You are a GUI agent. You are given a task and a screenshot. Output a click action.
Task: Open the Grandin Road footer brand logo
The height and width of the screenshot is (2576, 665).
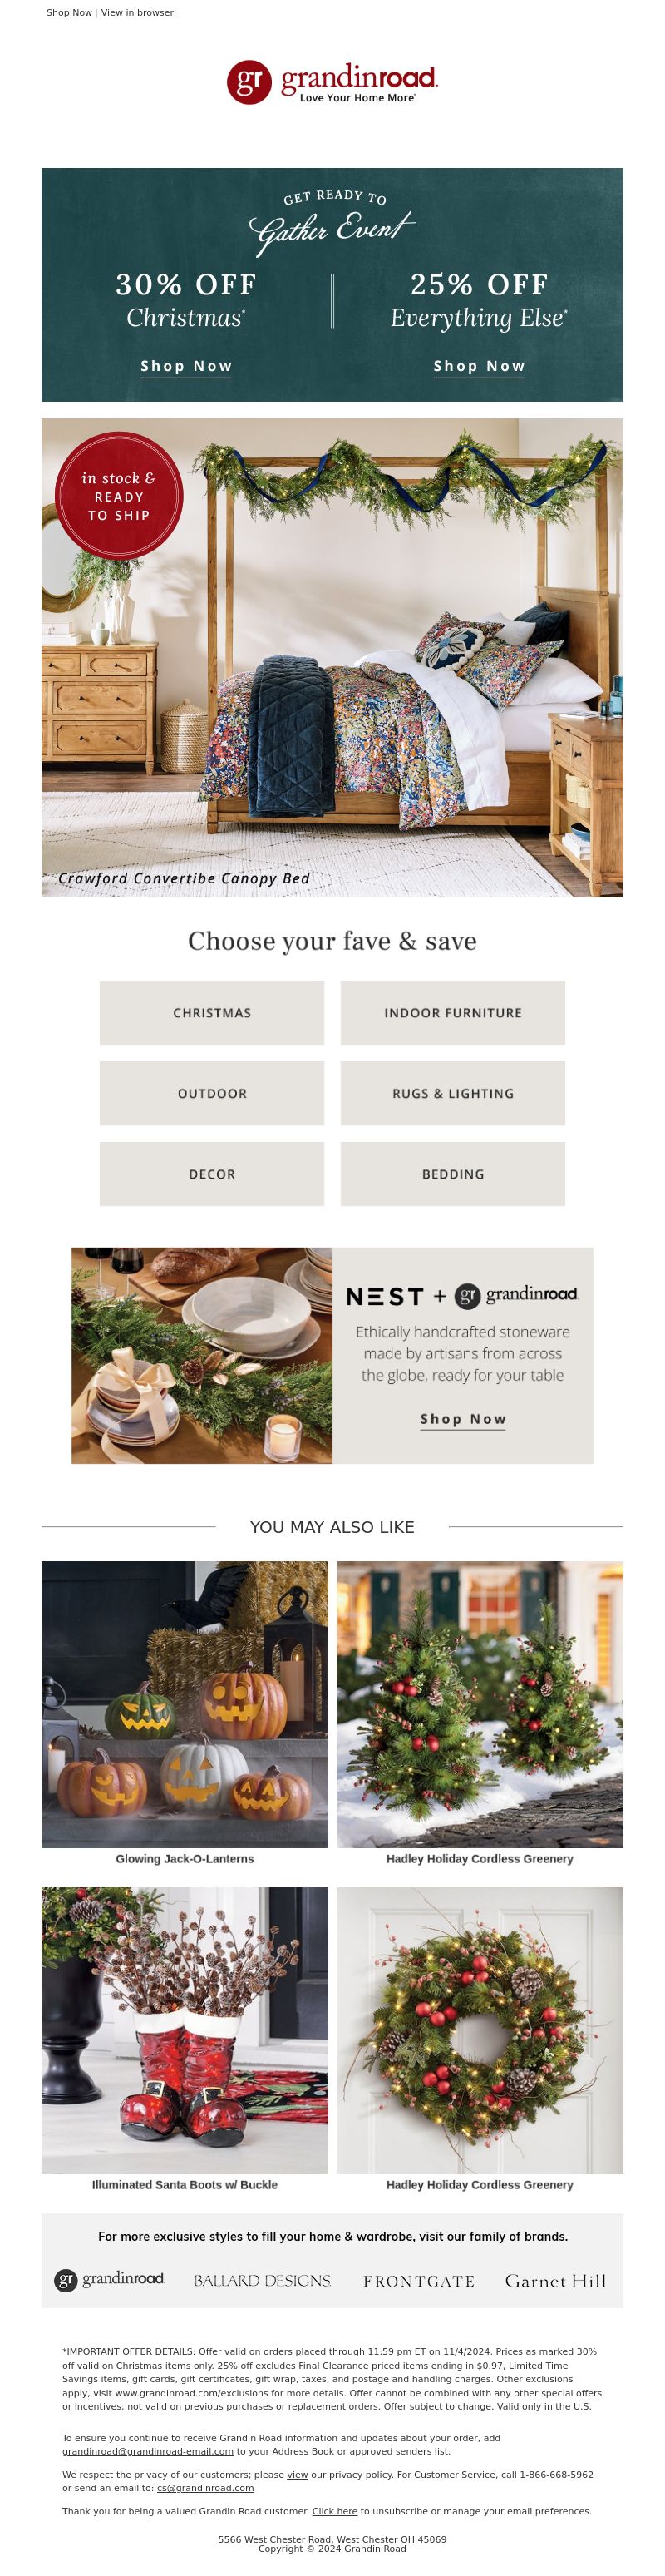109,2280
